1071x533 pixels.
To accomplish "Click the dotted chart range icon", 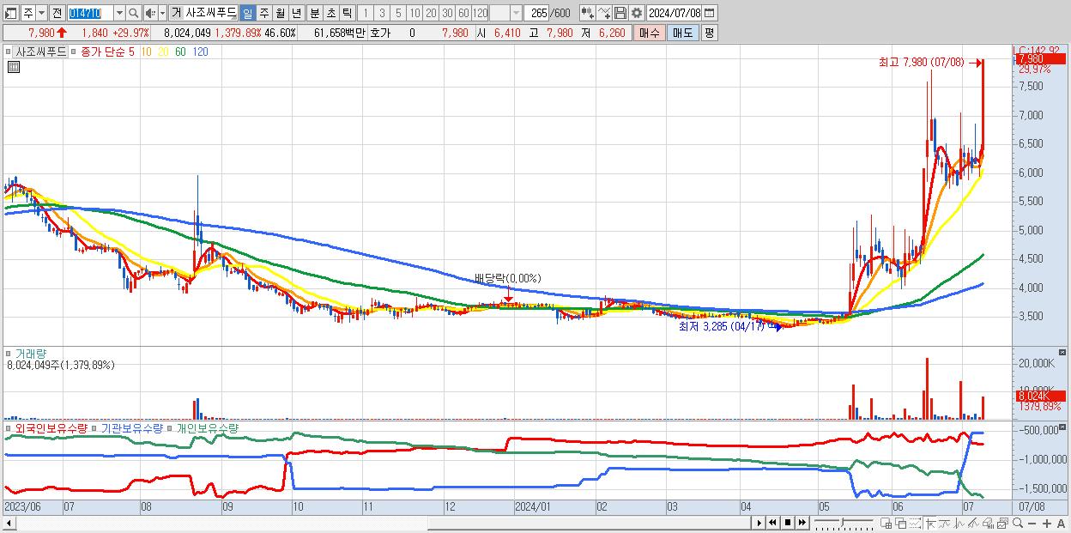I will (x=915, y=524).
